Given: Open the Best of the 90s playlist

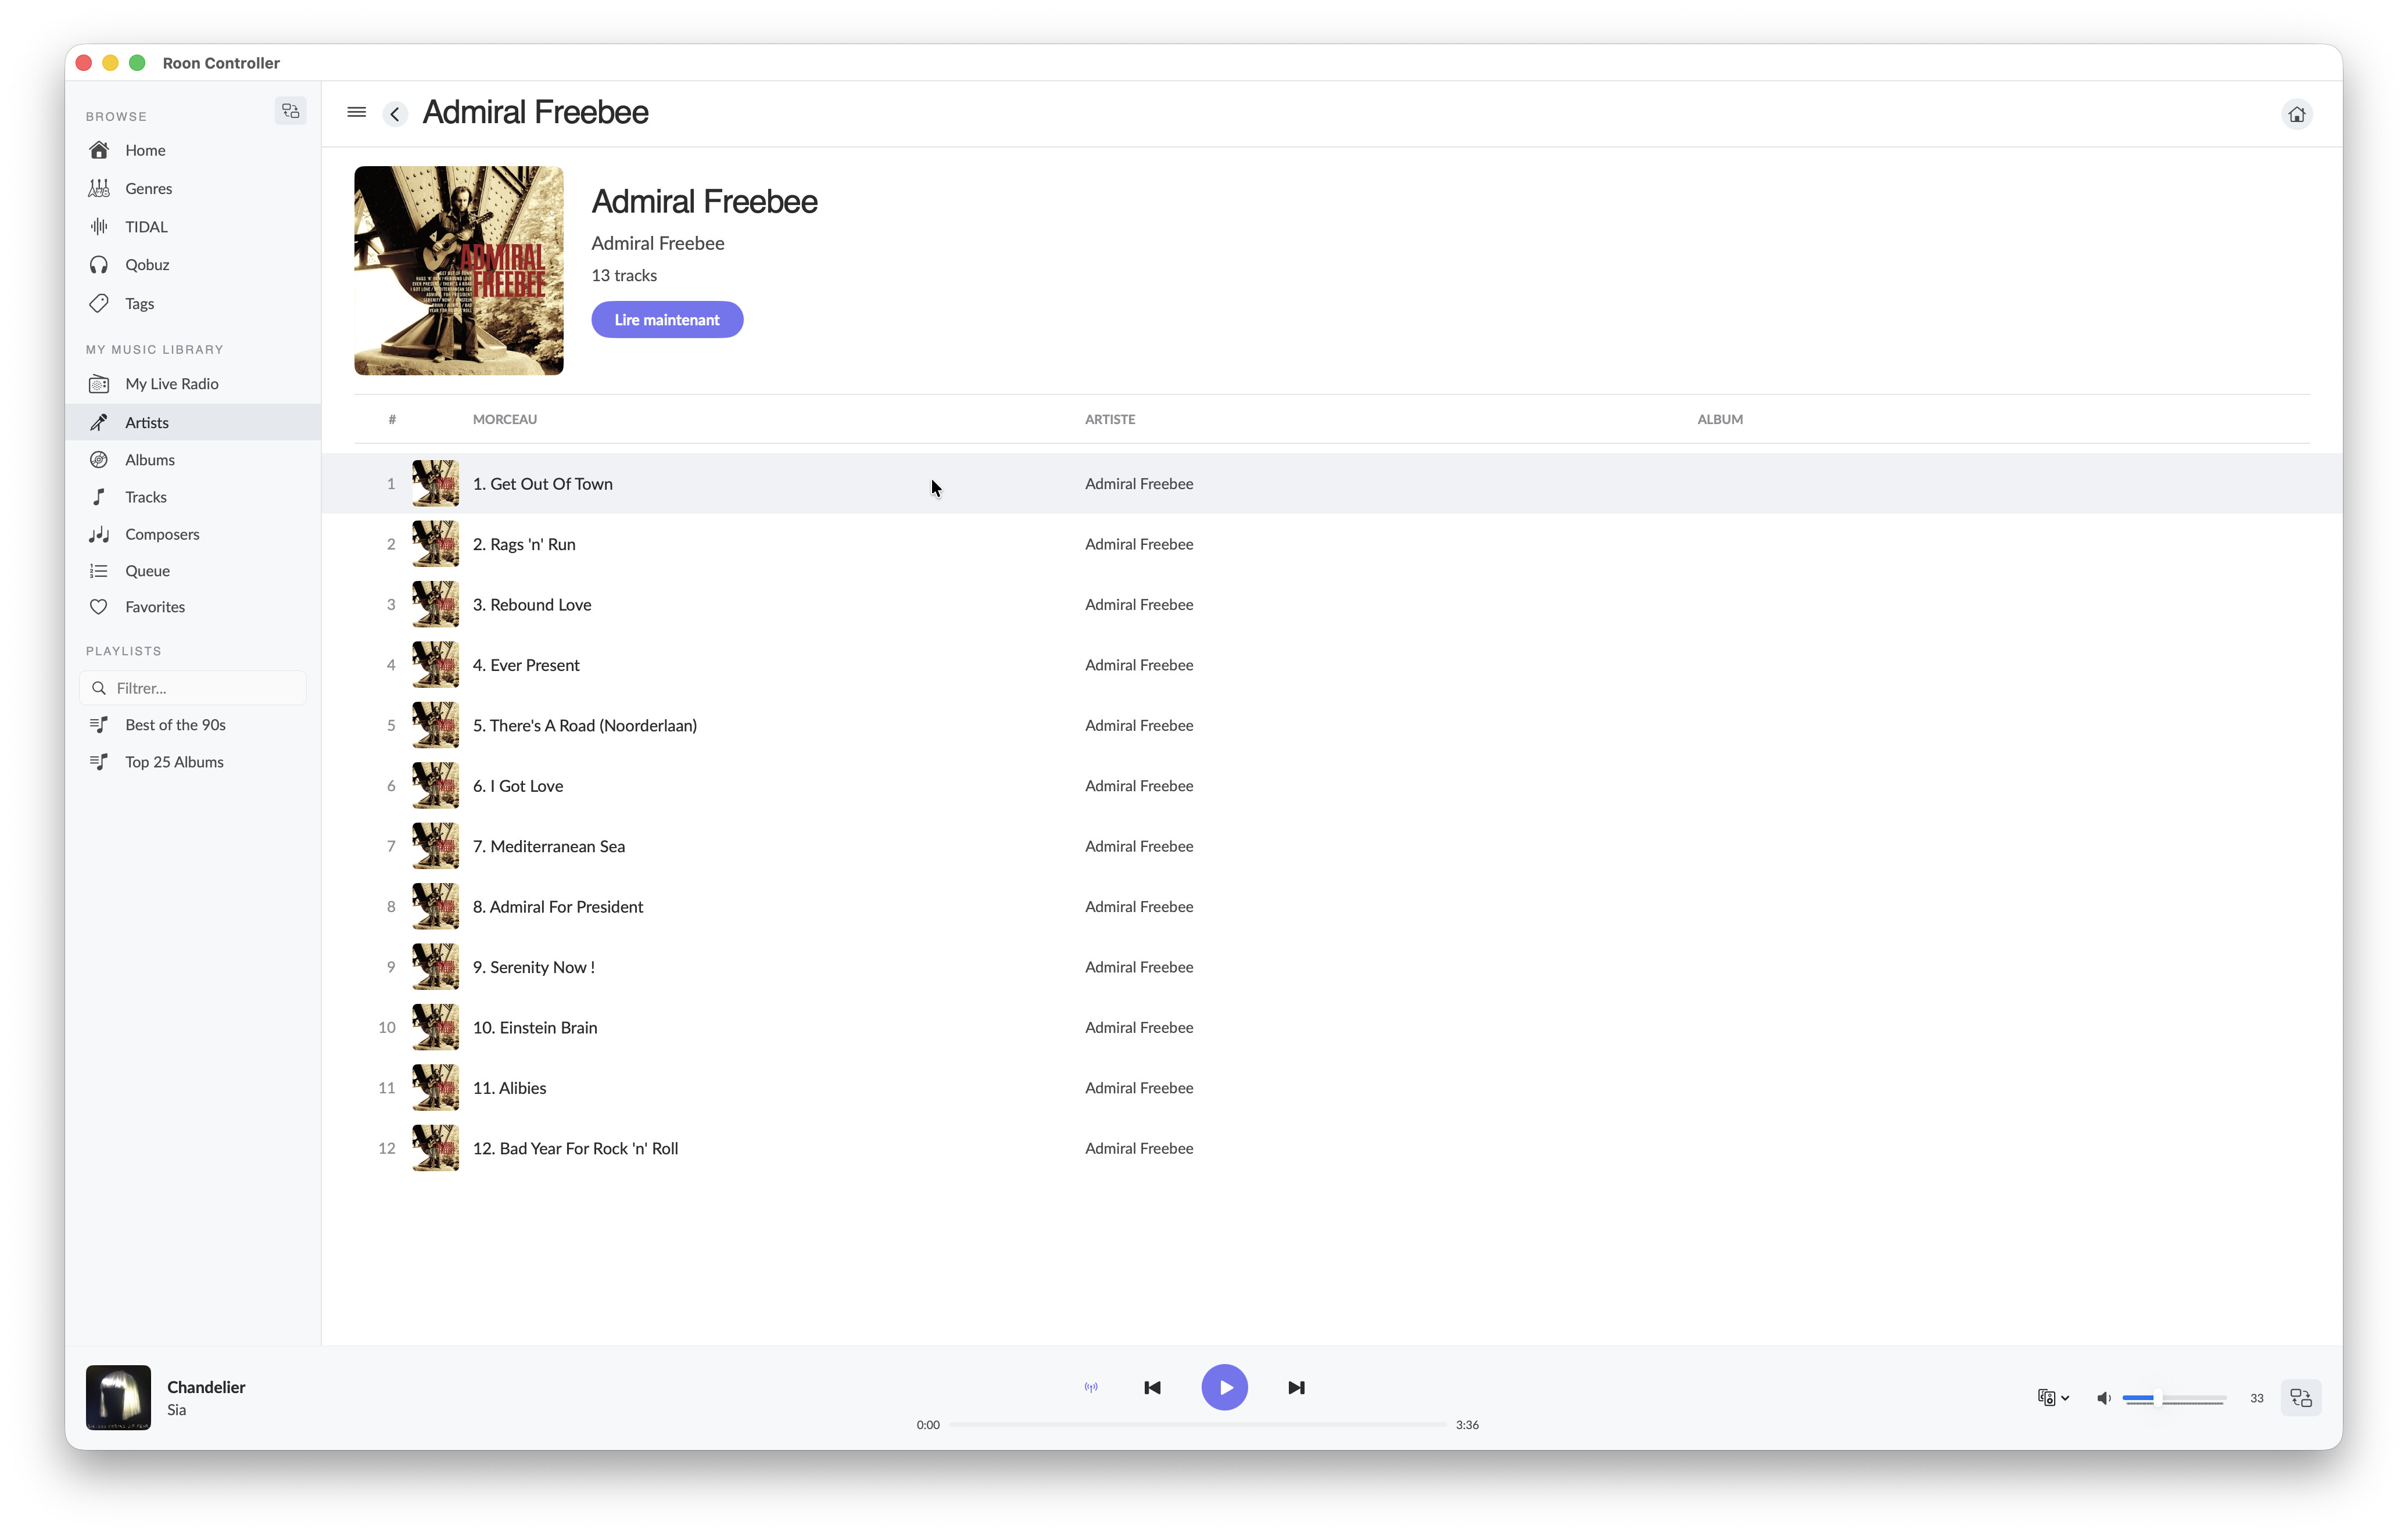Looking at the screenshot, I should click(x=175, y=725).
